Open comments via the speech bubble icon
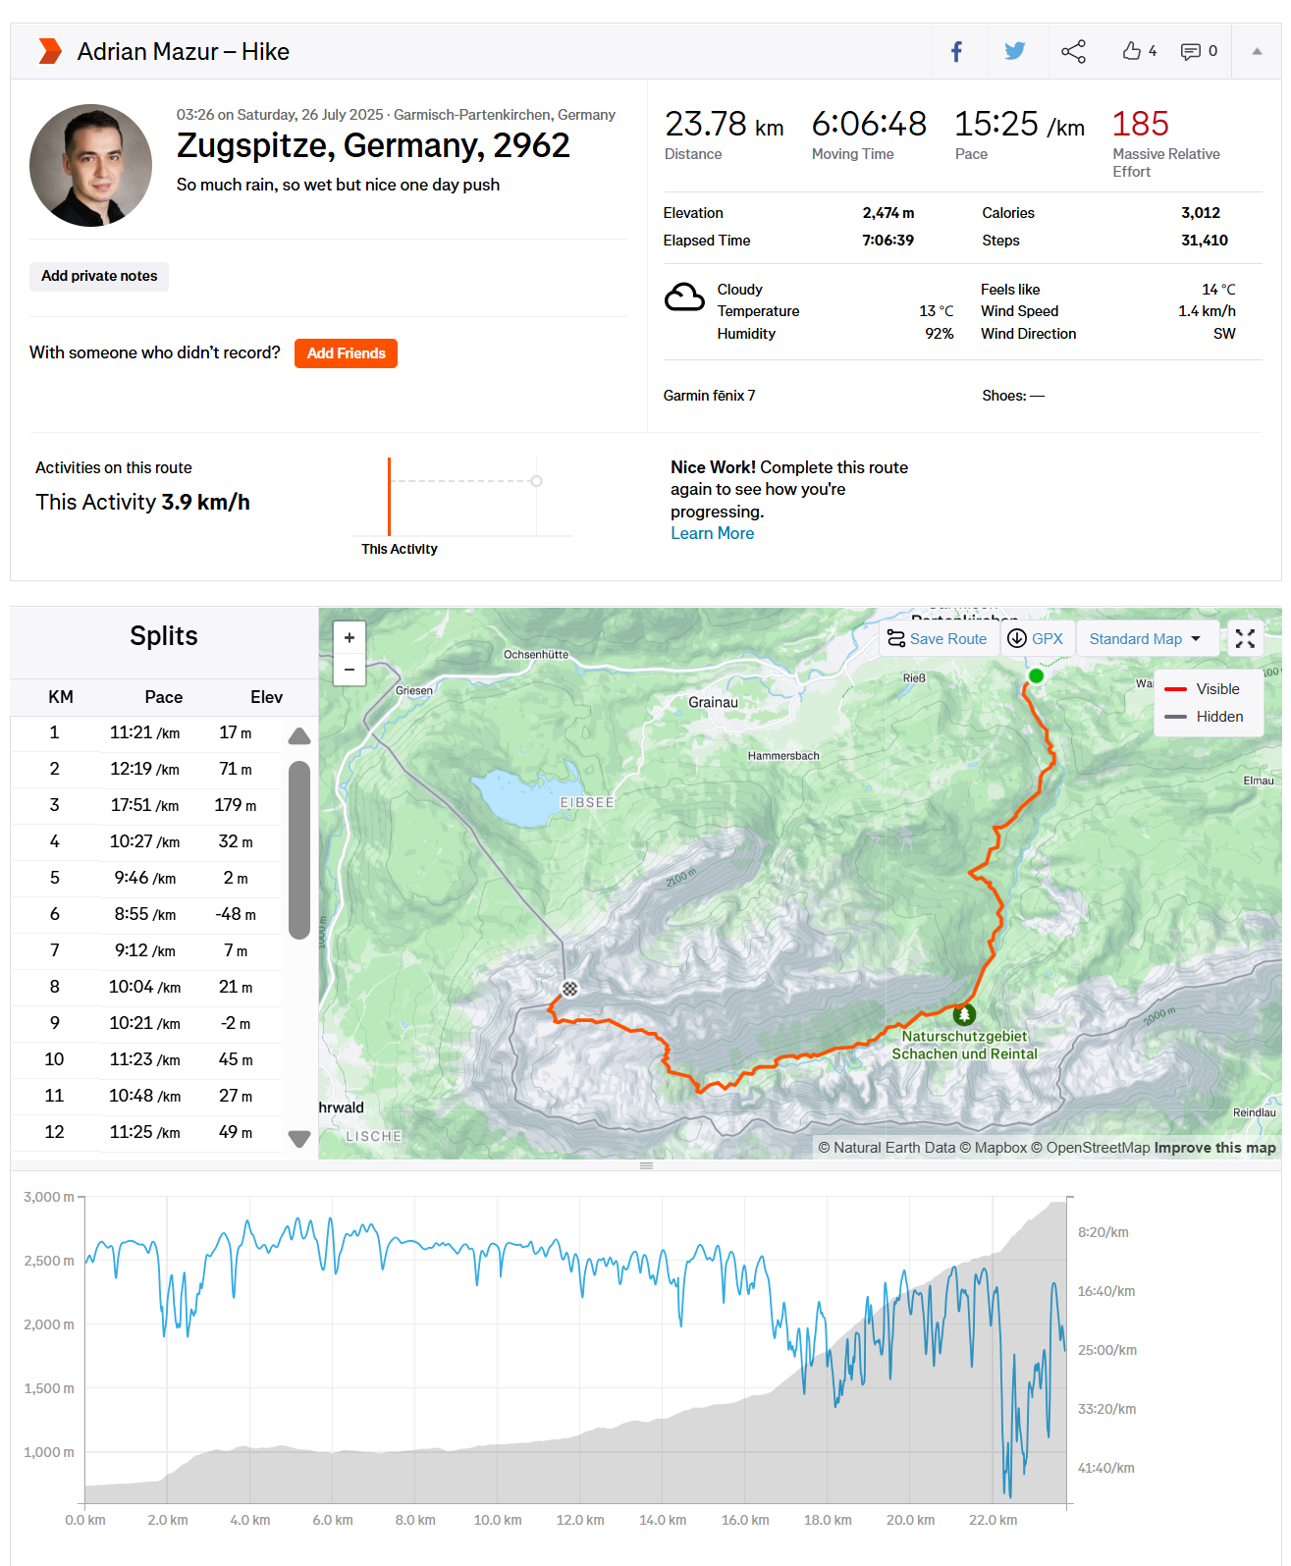Viewport: 1291px width, 1566px height. coord(1191,50)
